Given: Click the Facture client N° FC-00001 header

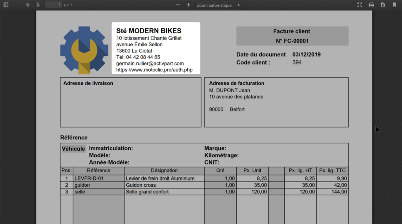Looking at the screenshot, I should [292, 36].
